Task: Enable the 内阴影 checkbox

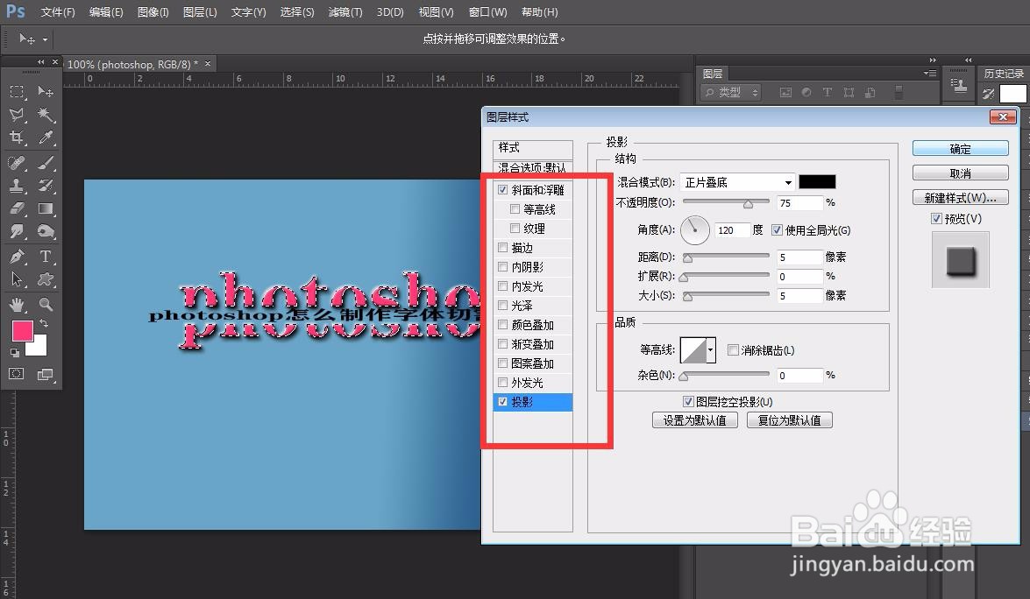Action: [x=503, y=266]
